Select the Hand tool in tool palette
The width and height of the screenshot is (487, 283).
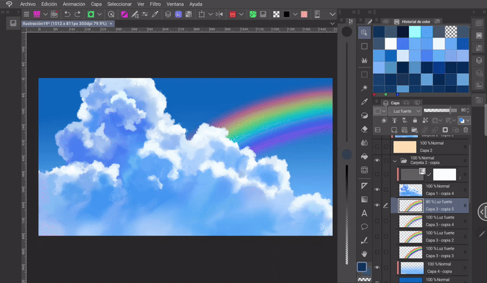tap(364, 253)
